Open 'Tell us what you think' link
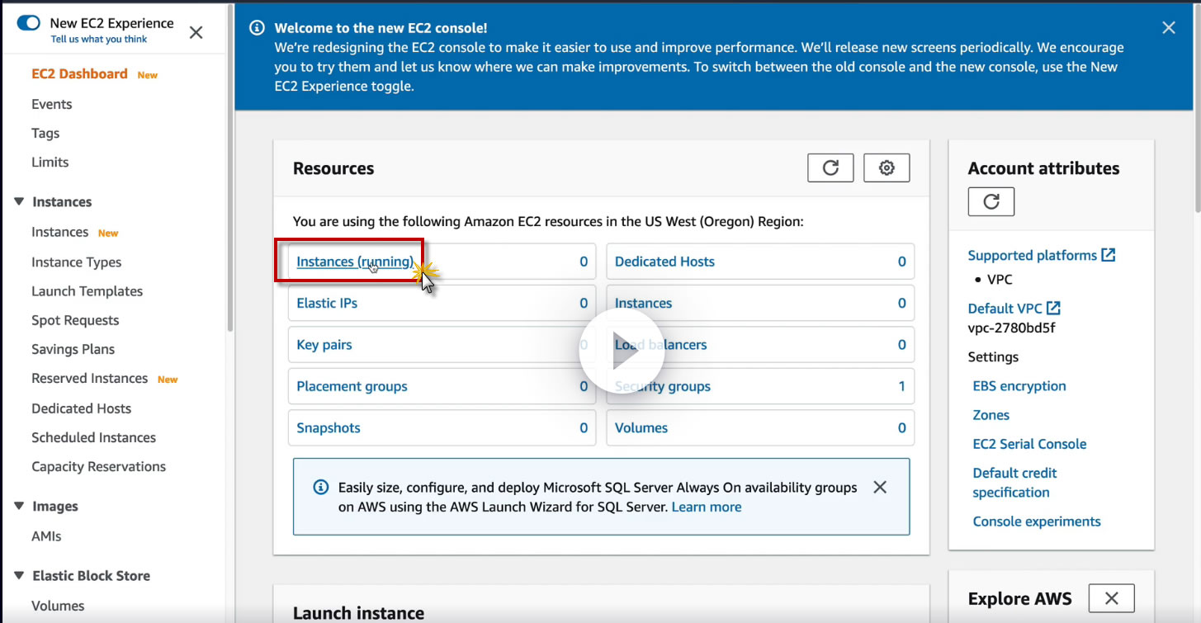 [99, 39]
